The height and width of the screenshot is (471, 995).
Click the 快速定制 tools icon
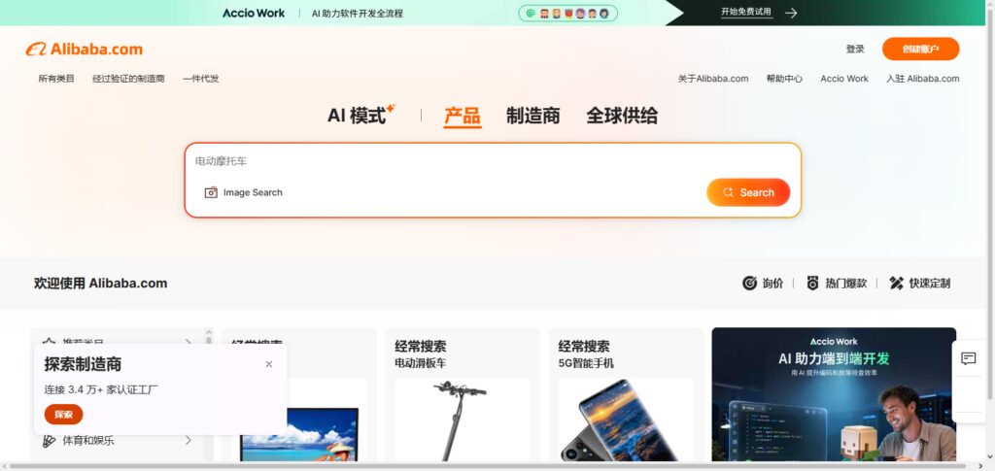coord(896,284)
